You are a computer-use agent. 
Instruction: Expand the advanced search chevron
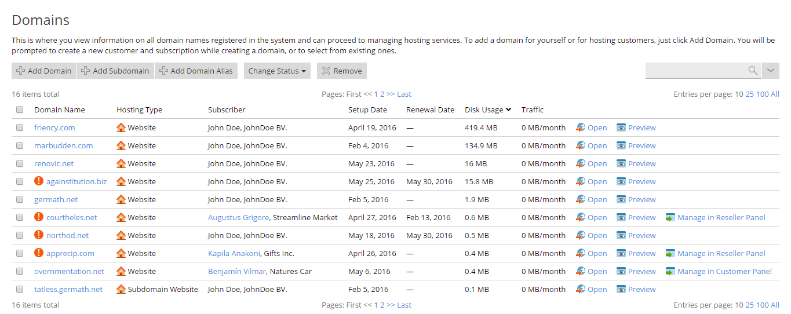pyautogui.click(x=770, y=71)
